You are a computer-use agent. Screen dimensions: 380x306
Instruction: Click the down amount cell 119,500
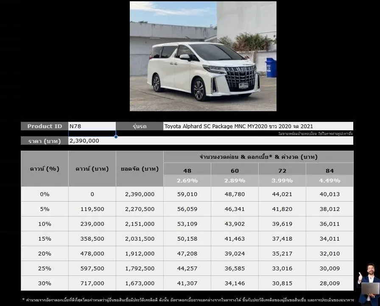[x=92, y=209]
